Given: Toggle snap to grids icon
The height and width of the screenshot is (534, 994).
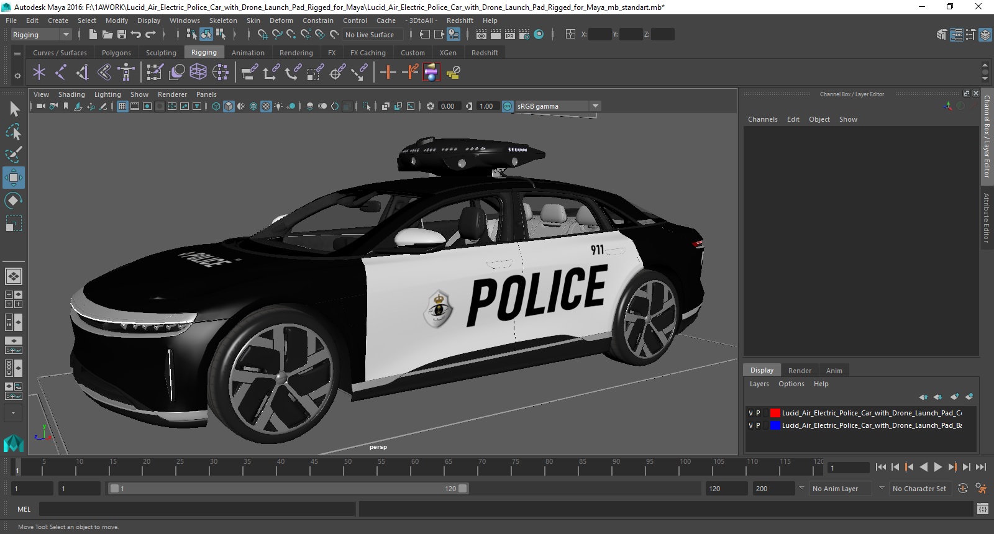Looking at the screenshot, I should [x=263, y=35].
